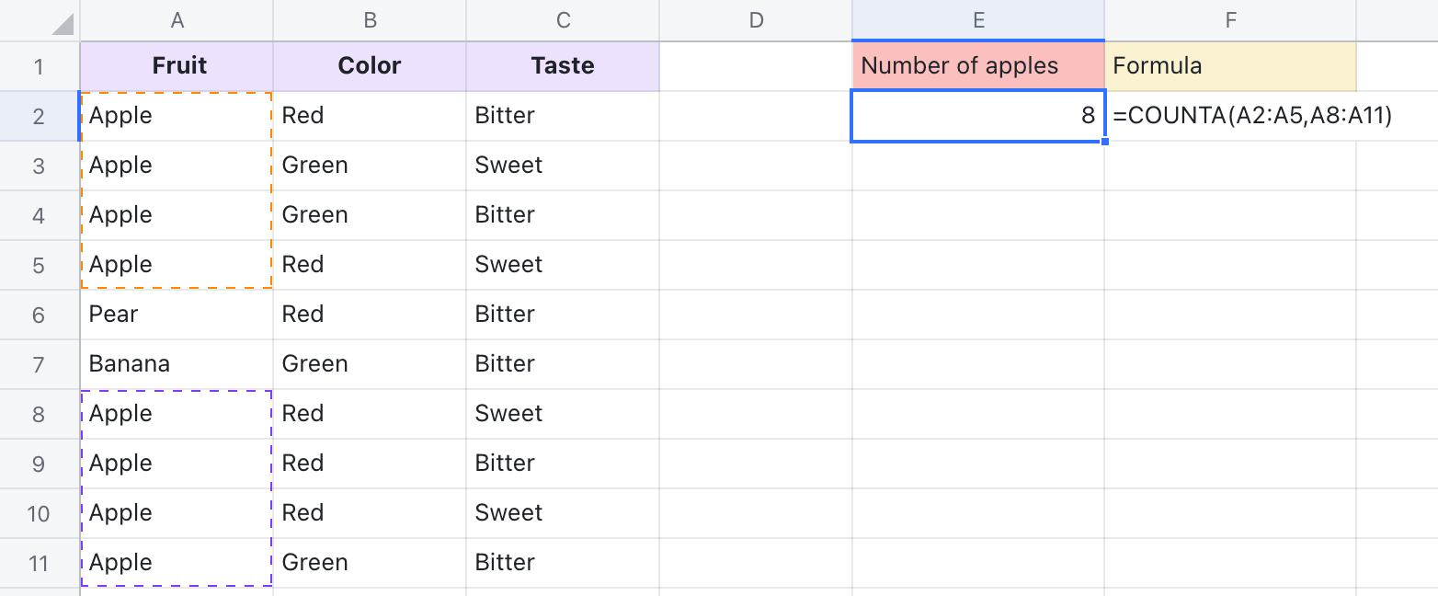
Task: Select the Number of apples cell
Action: [x=977, y=65]
